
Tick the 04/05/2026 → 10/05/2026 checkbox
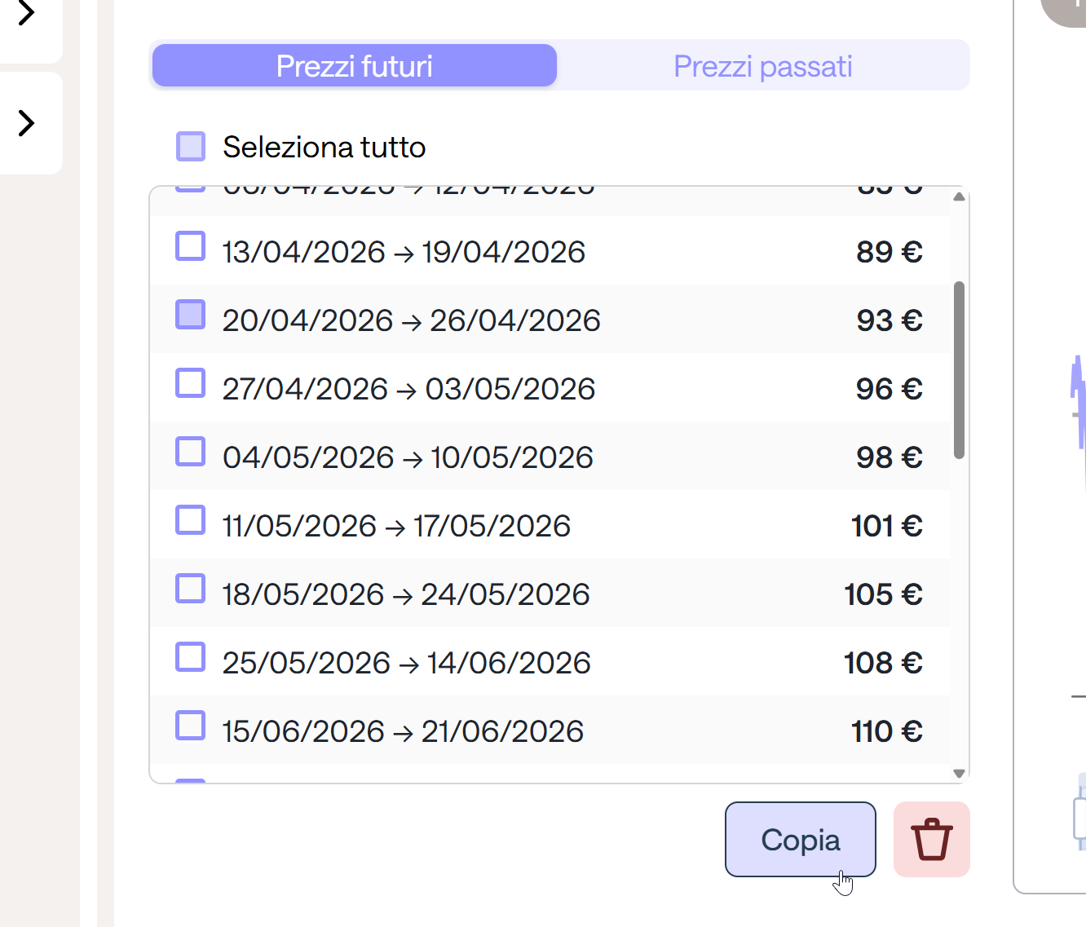(191, 452)
